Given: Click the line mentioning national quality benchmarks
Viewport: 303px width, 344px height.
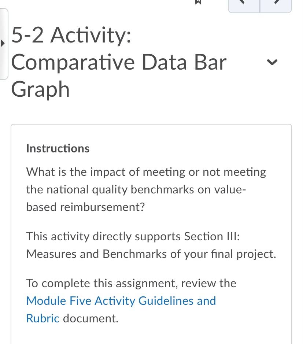Looking at the screenshot, I should (x=136, y=189).
